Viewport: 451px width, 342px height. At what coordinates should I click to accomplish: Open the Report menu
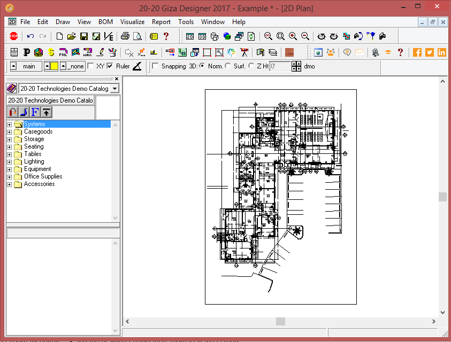[x=161, y=22]
